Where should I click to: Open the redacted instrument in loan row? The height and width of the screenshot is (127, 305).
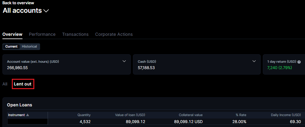coord(27,122)
